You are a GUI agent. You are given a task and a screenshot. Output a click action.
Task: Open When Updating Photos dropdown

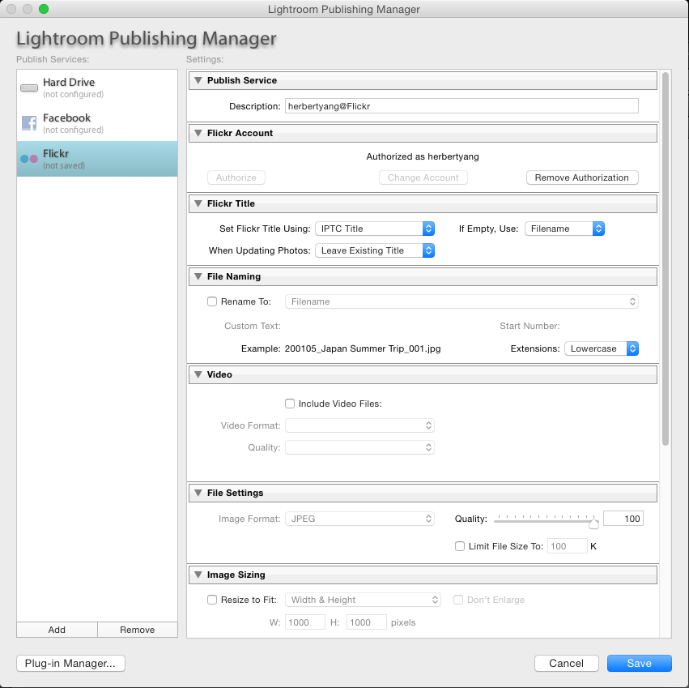coord(375,250)
